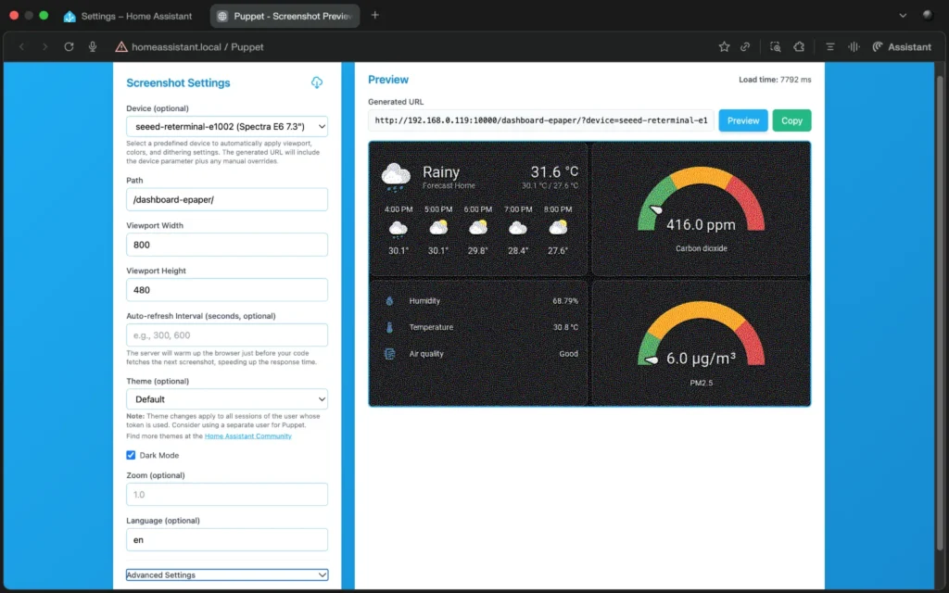Open the extensions puzzle icon
The width and height of the screenshot is (949, 593).
[x=799, y=46]
